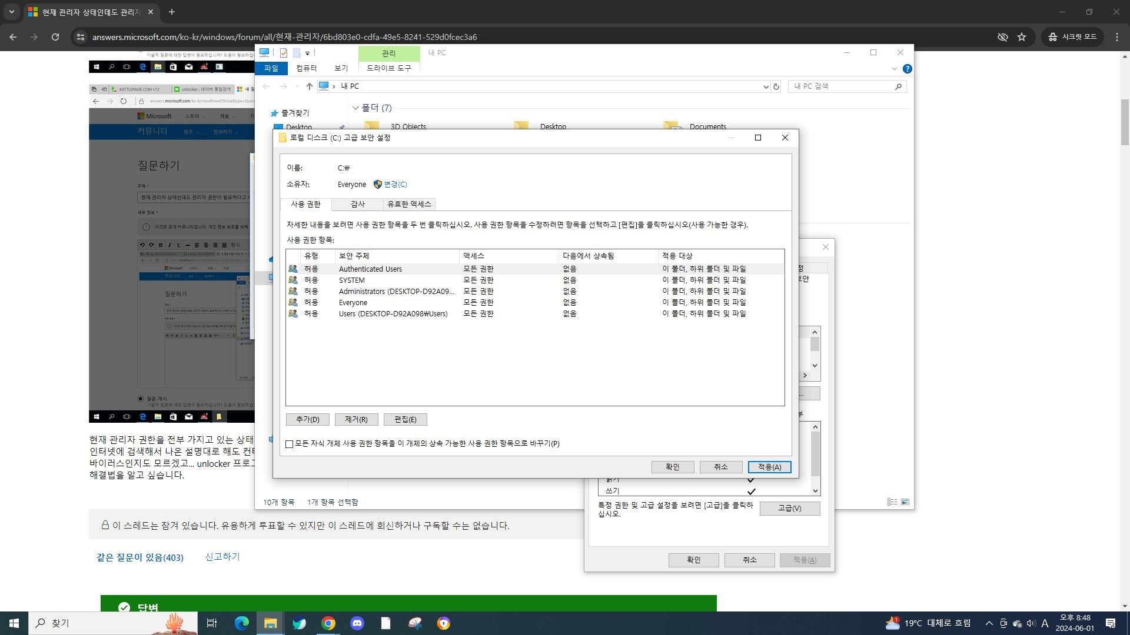Screen dimensions: 1130x635
Task: Collapse the 폴더 (7) group
Action: [x=355, y=108]
